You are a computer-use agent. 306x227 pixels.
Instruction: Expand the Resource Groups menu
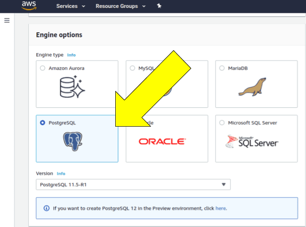pyautogui.click(x=120, y=6)
